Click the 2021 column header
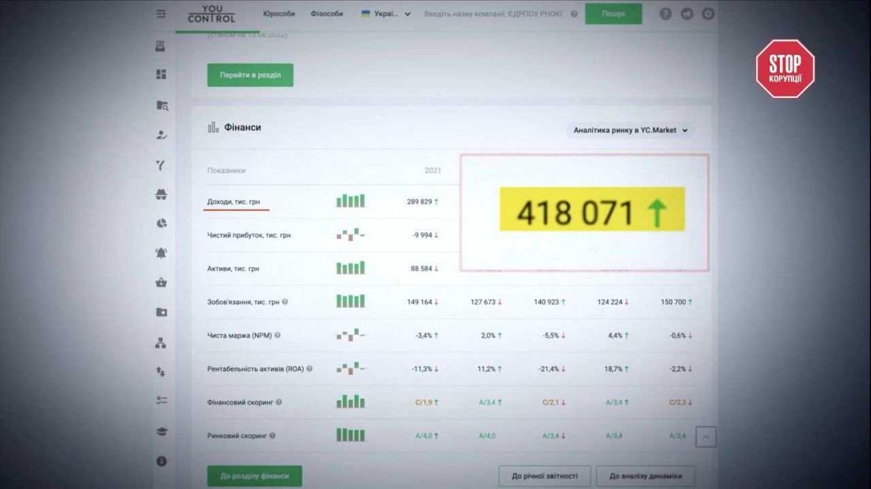 point(433,170)
